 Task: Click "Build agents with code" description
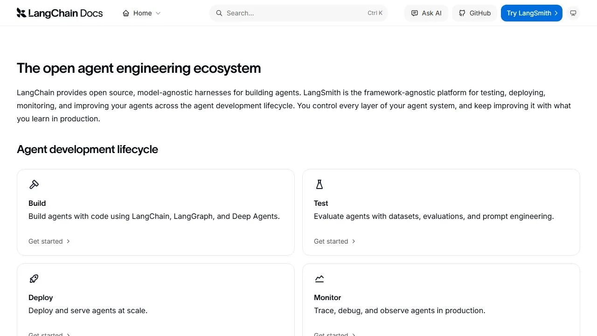154,216
